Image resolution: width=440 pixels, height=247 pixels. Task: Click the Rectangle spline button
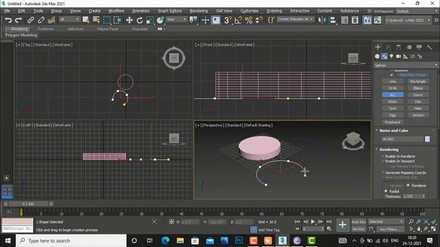point(418,81)
